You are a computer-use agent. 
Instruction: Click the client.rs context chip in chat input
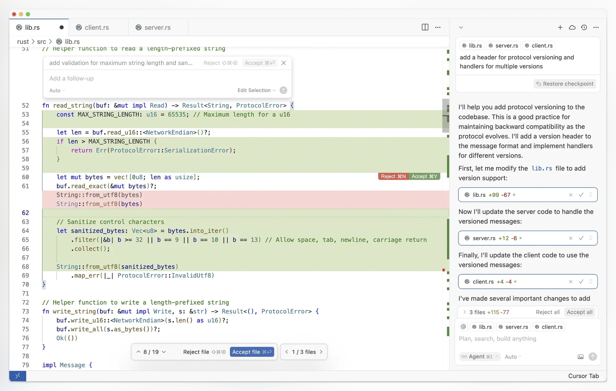point(549,327)
